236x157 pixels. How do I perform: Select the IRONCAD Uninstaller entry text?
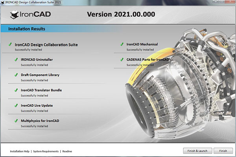pos(37,60)
